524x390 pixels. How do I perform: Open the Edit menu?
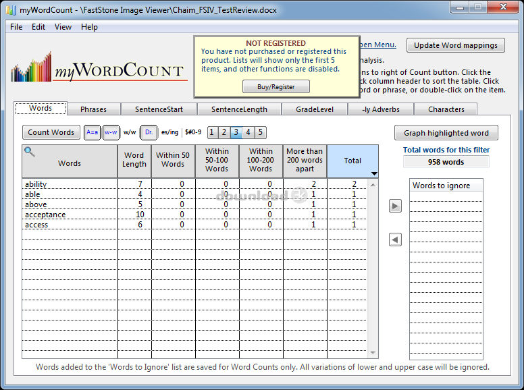point(38,27)
